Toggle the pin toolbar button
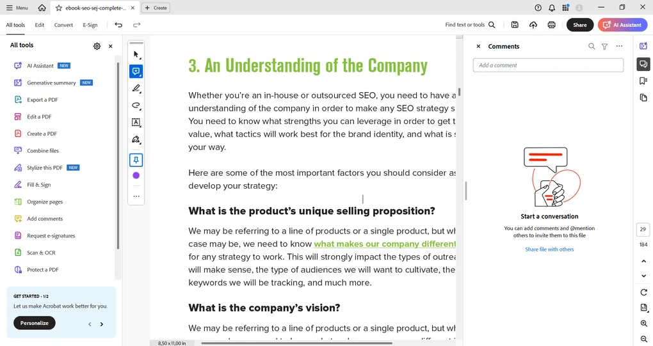The height and width of the screenshot is (346, 653). 136,159
